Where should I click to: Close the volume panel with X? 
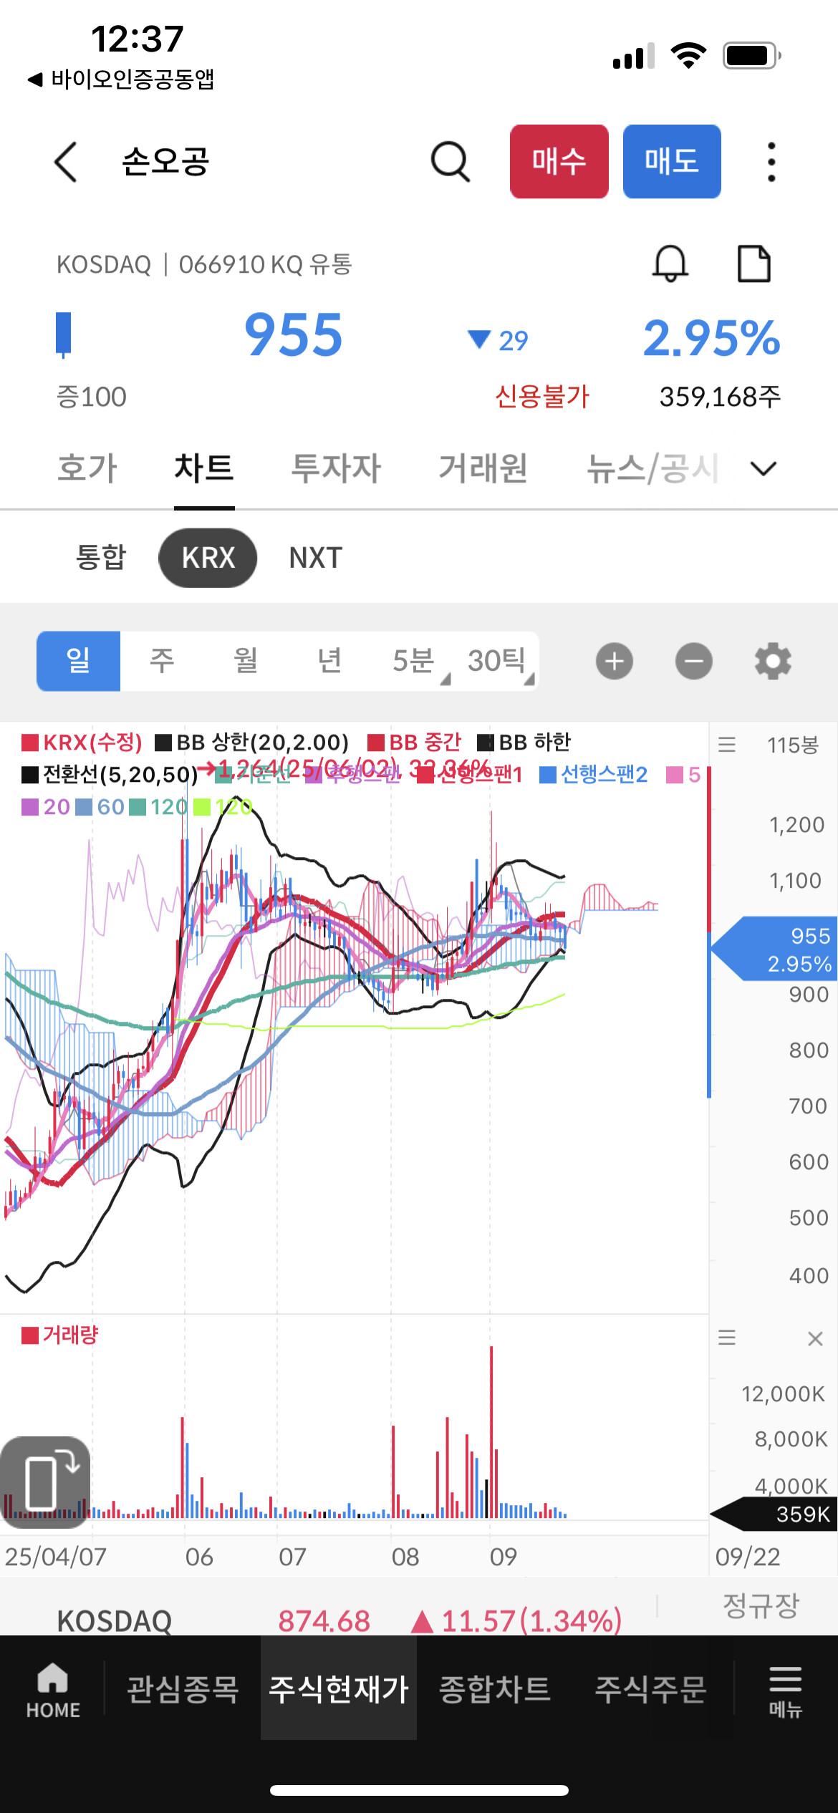pos(815,1338)
